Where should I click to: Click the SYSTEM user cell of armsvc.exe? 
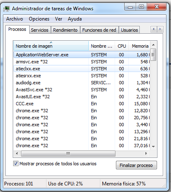click(99, 62)
